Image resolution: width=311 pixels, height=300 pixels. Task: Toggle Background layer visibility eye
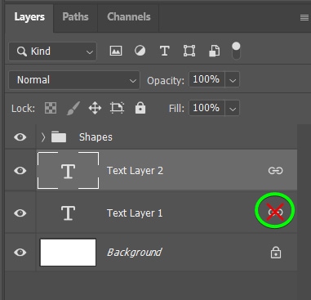point(20,253)
